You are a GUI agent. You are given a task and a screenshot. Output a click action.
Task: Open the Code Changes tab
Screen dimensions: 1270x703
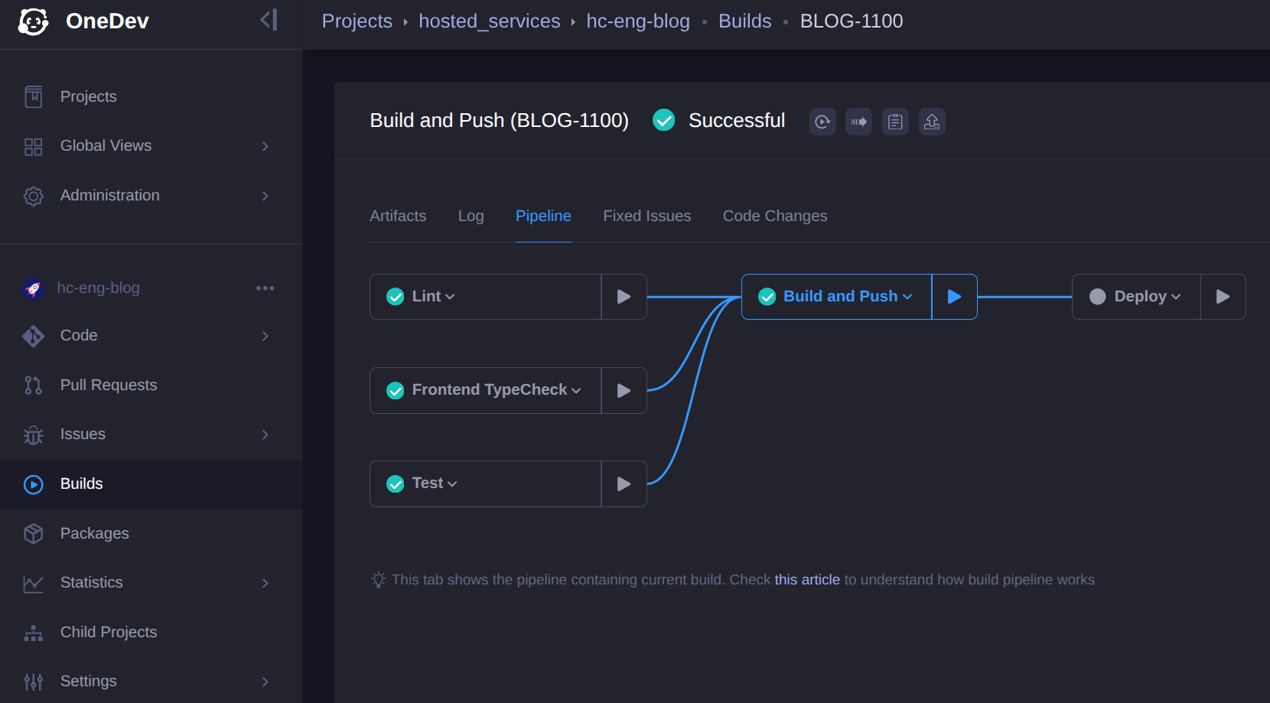[x=775, y=216]
